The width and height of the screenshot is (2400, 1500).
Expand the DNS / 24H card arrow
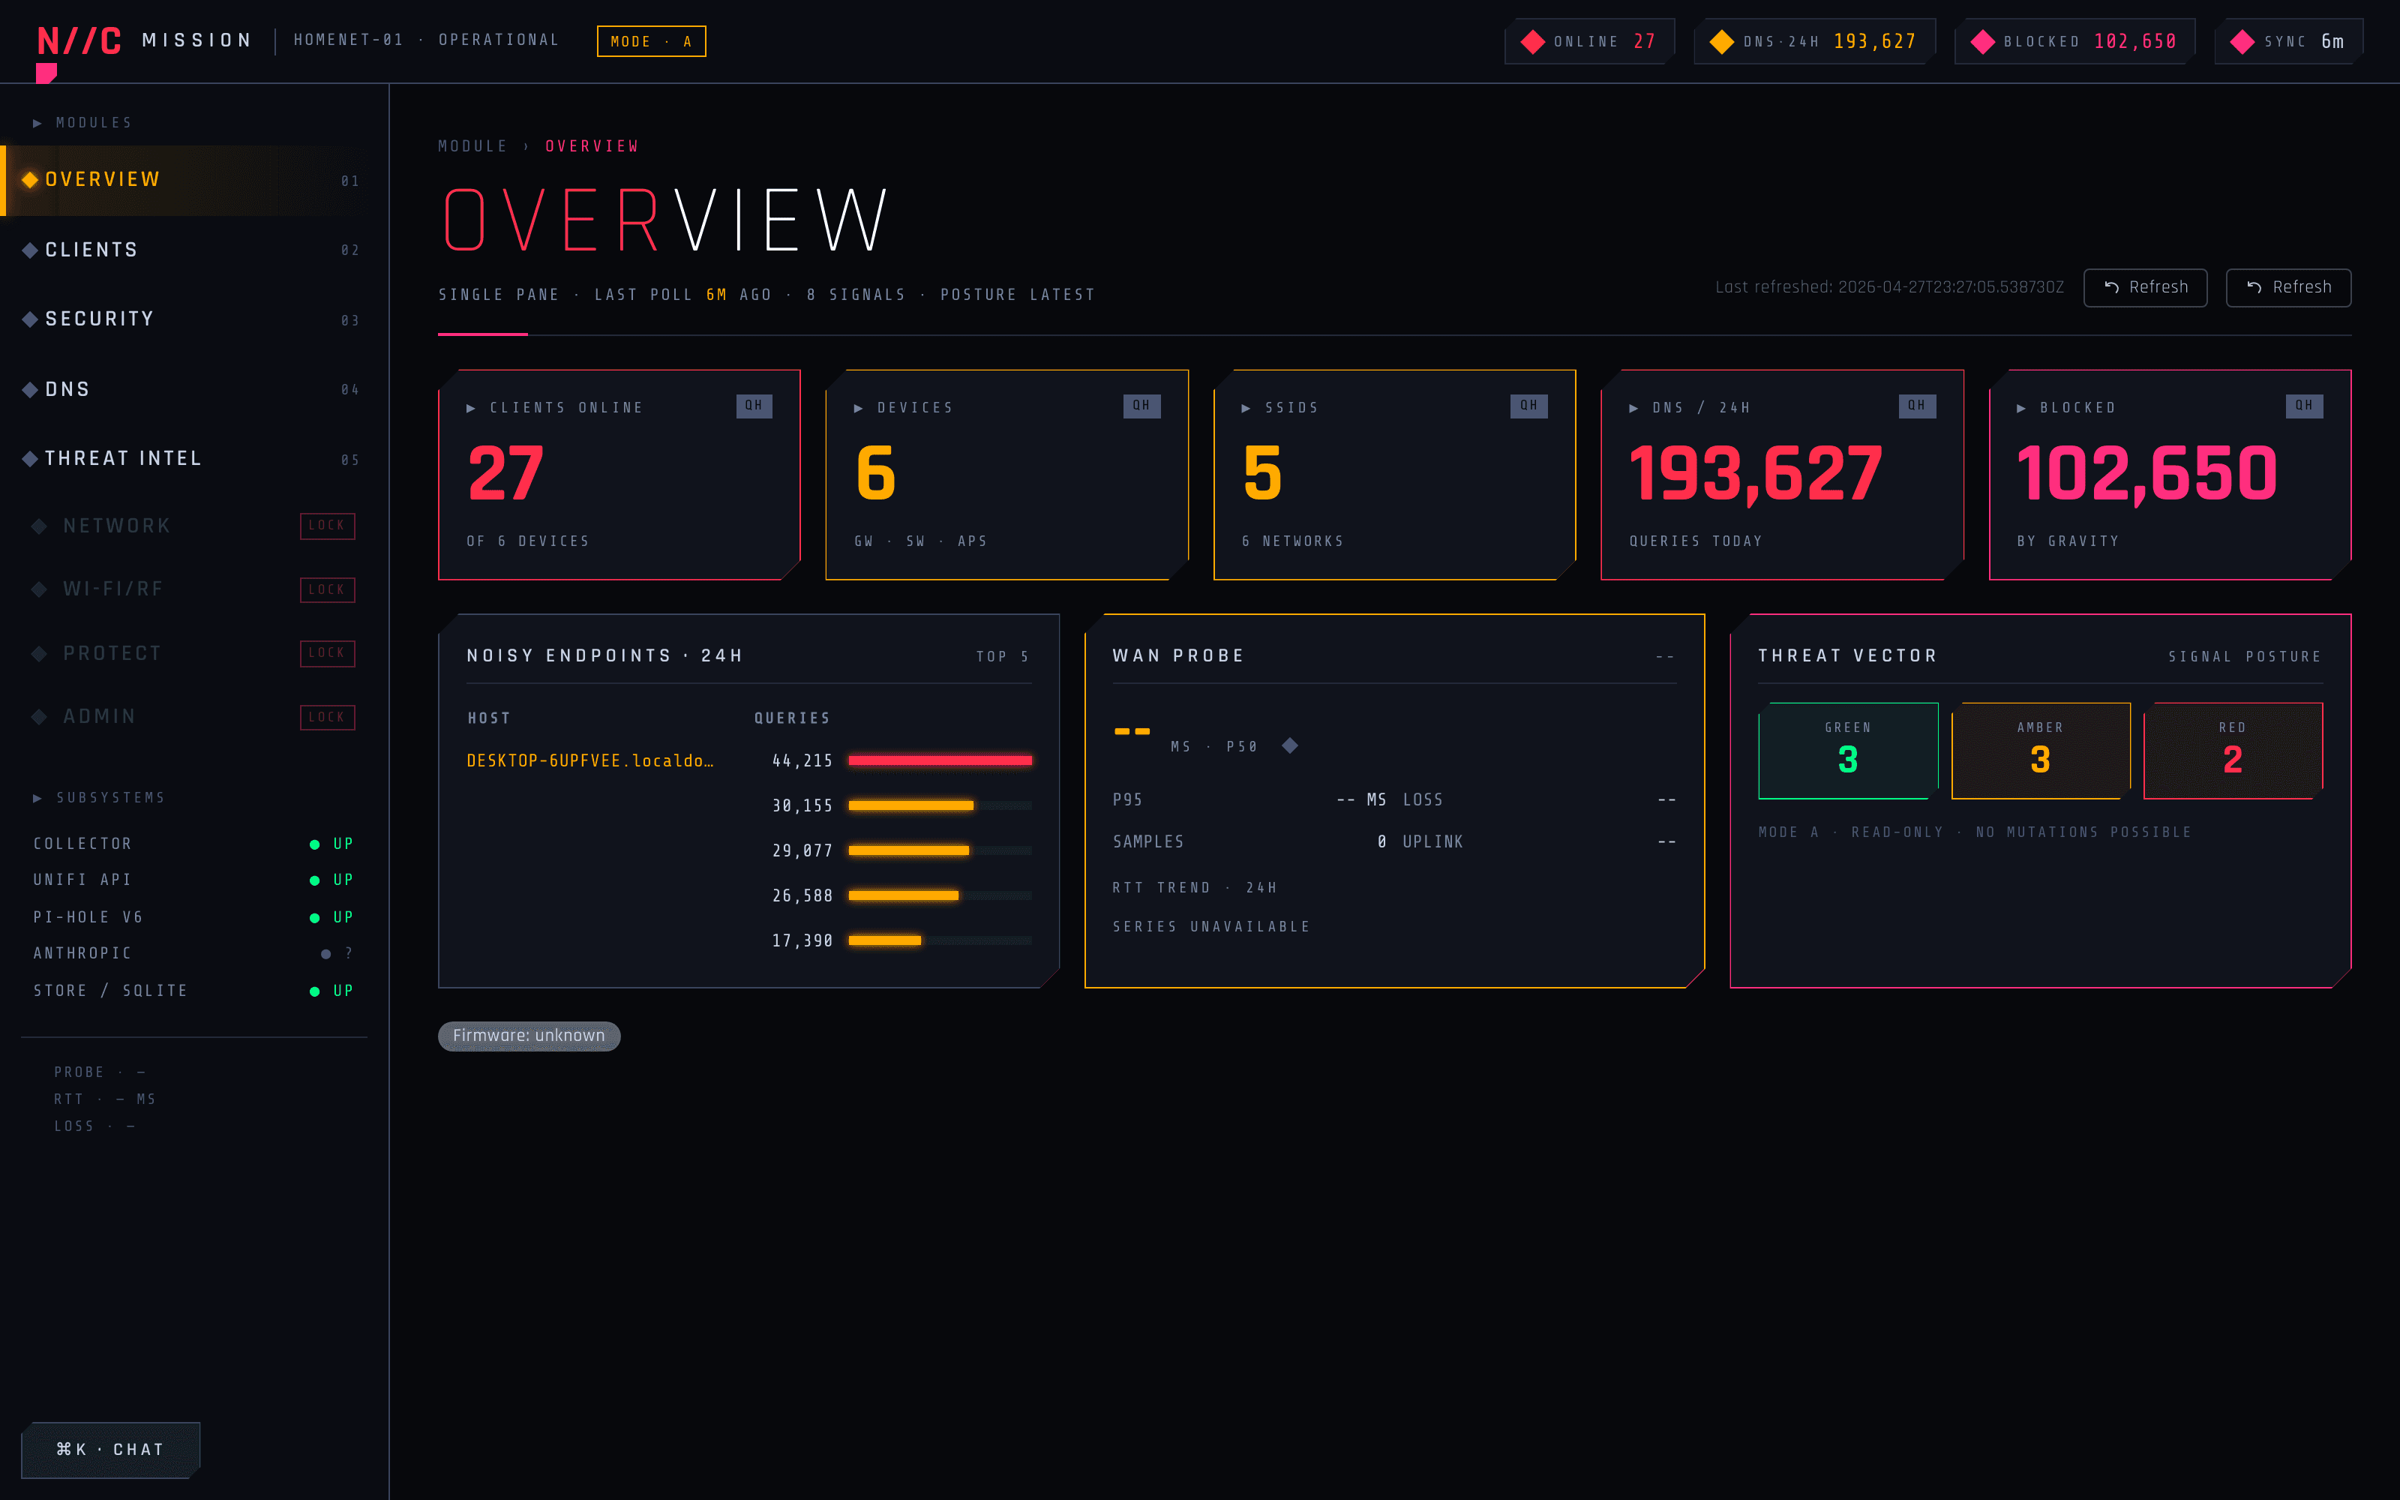(1633, 408)
